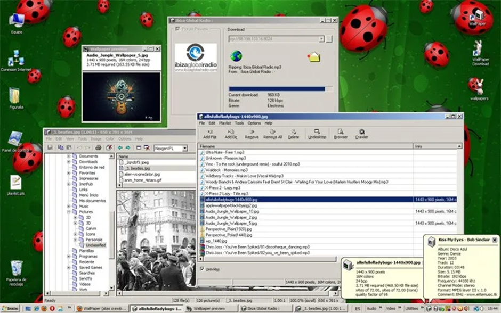Open the NexgenIPL dropdown

point(184,148)
